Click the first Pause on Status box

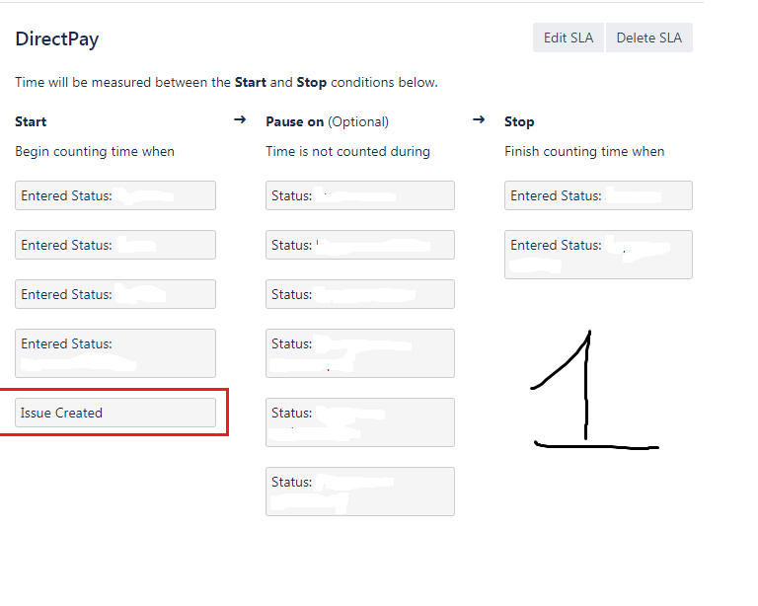tap(360, 195)
